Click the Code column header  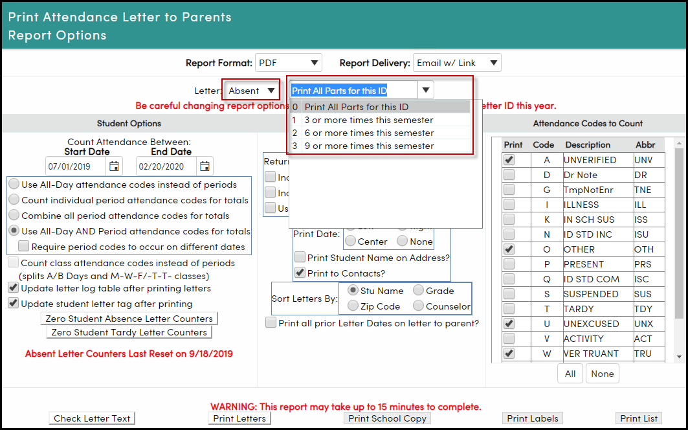pos(543,144)
